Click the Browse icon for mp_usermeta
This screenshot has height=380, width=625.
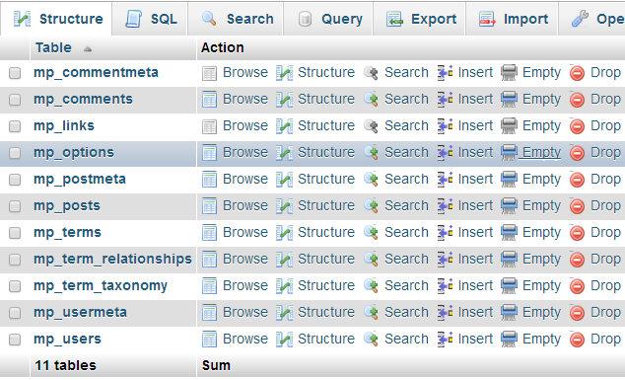[209, 313]
